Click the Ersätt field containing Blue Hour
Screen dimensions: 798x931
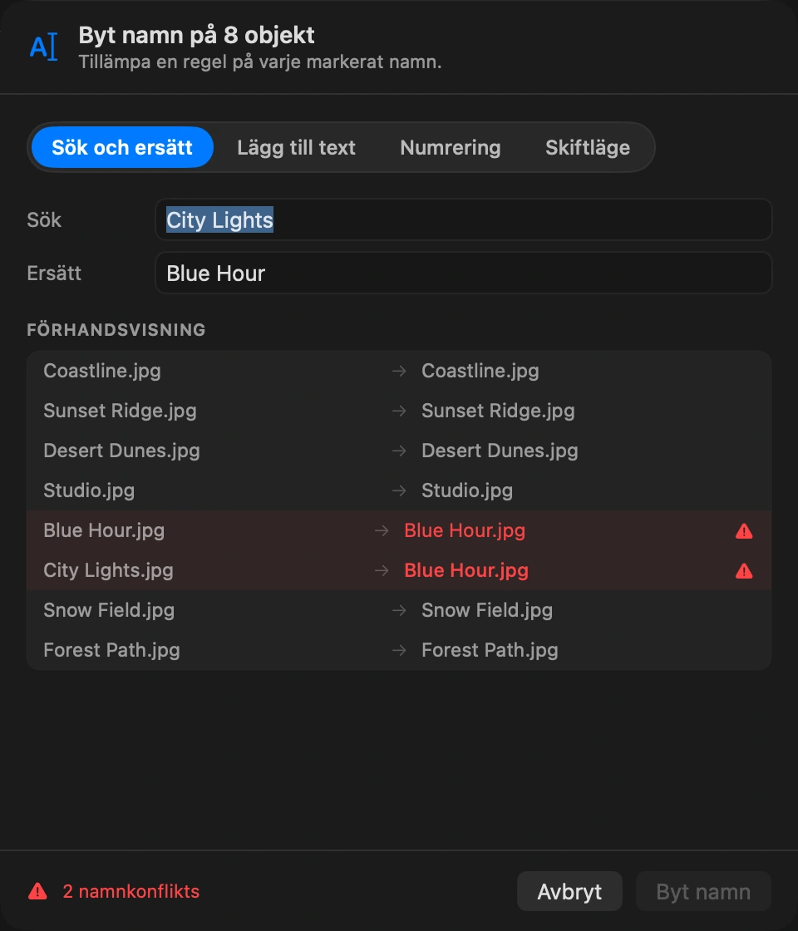(x=463, y=273)
